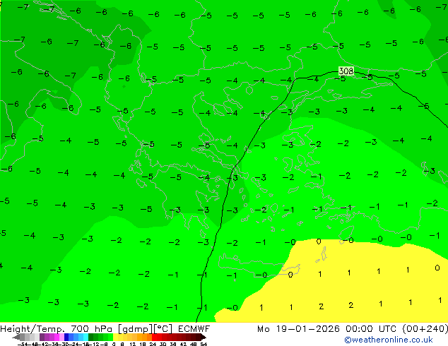Pick the dark green legend swatch
The width and height of the screenshot is (448, 346).
click(90, 337)
